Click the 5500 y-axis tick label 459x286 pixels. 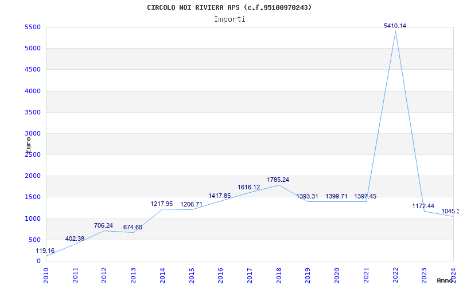click(x=33, y=27)
